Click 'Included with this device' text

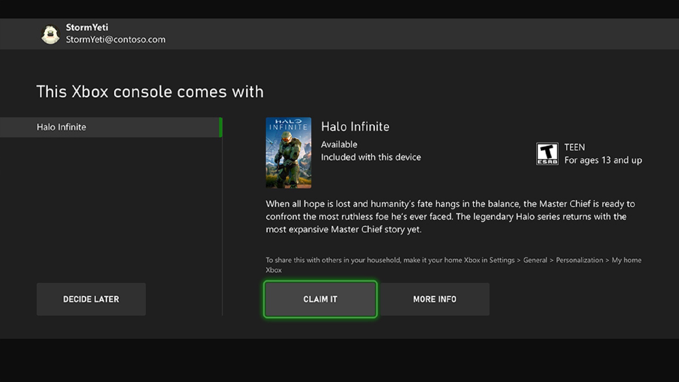pyautogui.click(x=371, y=157)
